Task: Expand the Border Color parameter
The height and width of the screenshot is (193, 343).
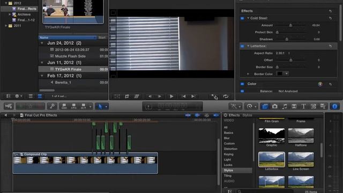Action: pyautogui.click(x=248, y=74)
